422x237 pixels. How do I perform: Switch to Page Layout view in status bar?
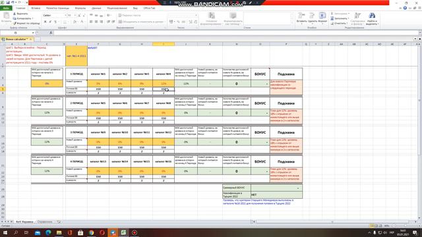(376, 226)
